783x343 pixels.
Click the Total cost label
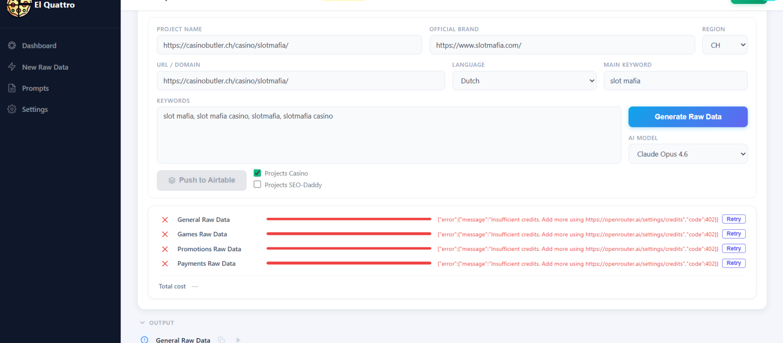coord(172,287)
